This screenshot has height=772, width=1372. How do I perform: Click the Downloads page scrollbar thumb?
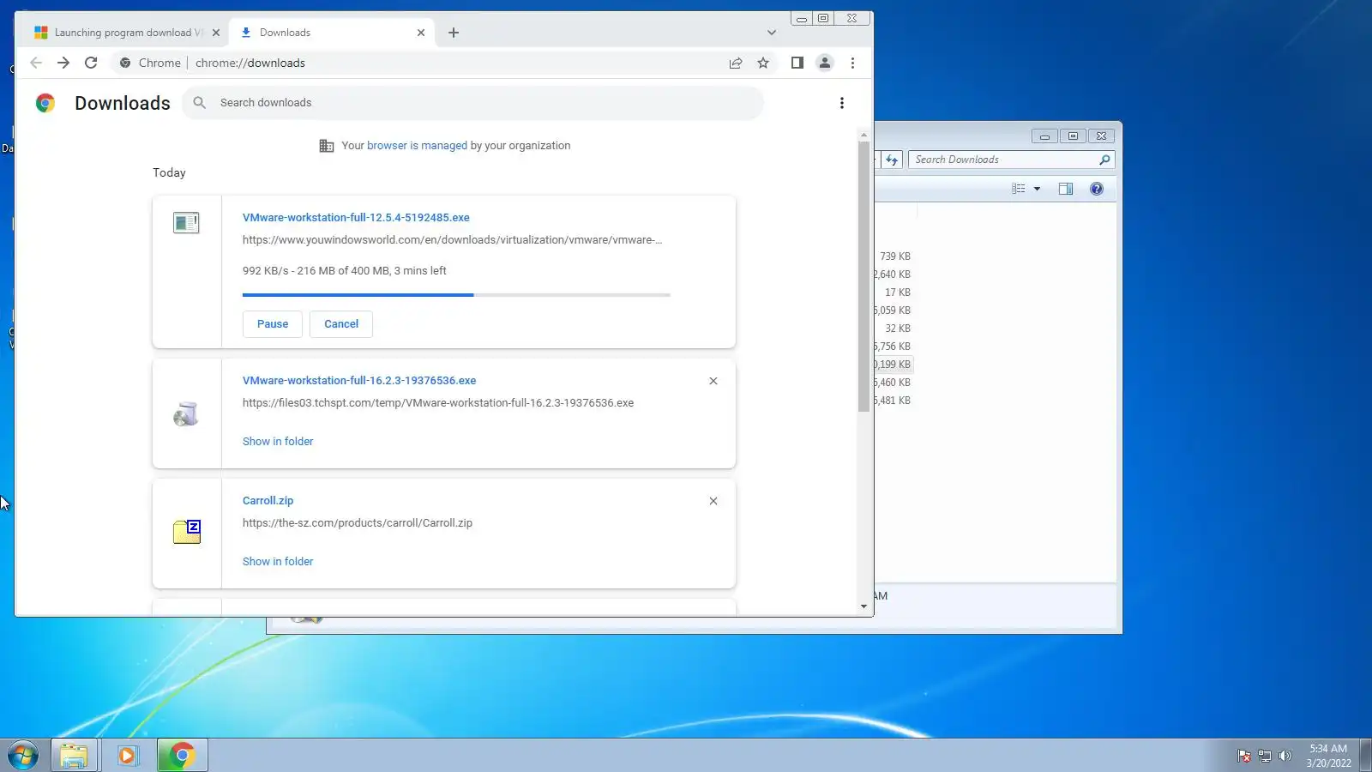click(x=864, y=276)
